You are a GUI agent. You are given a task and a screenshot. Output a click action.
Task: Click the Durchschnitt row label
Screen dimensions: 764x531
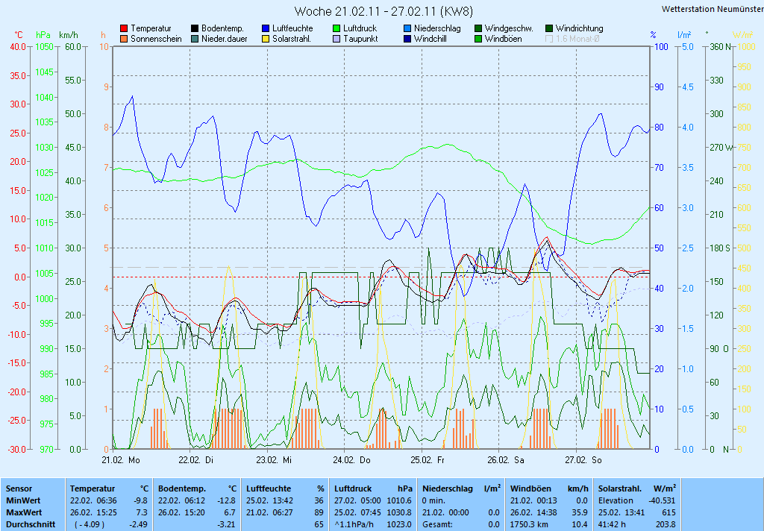click(30, 525)
